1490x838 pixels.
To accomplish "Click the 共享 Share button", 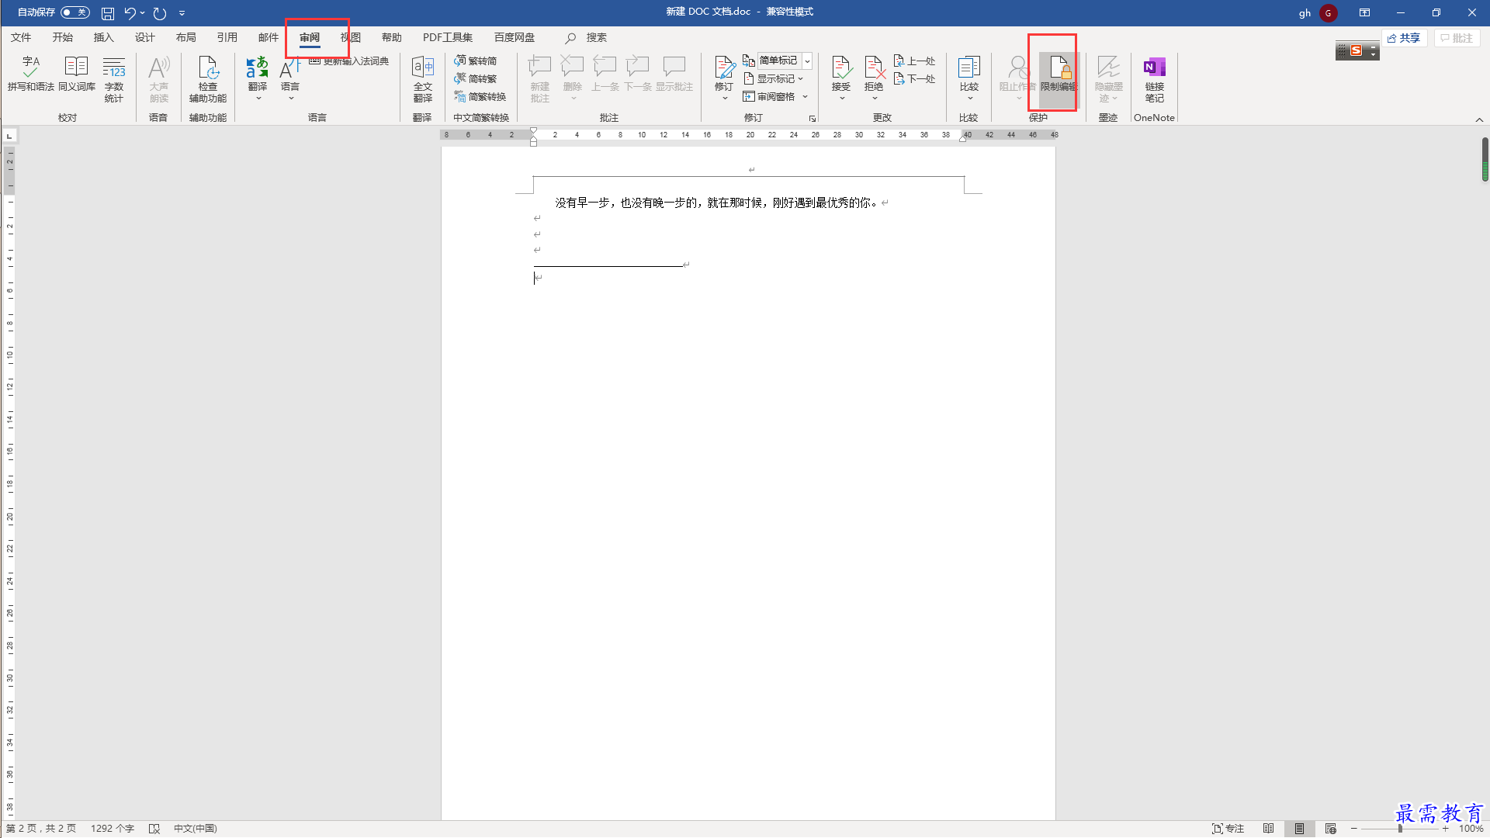I will pyautogui.click(x=1404, y=38).
